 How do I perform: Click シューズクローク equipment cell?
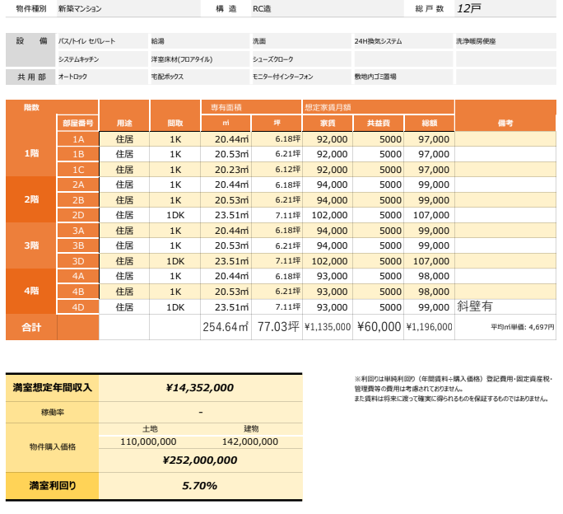tap(301, 59)
